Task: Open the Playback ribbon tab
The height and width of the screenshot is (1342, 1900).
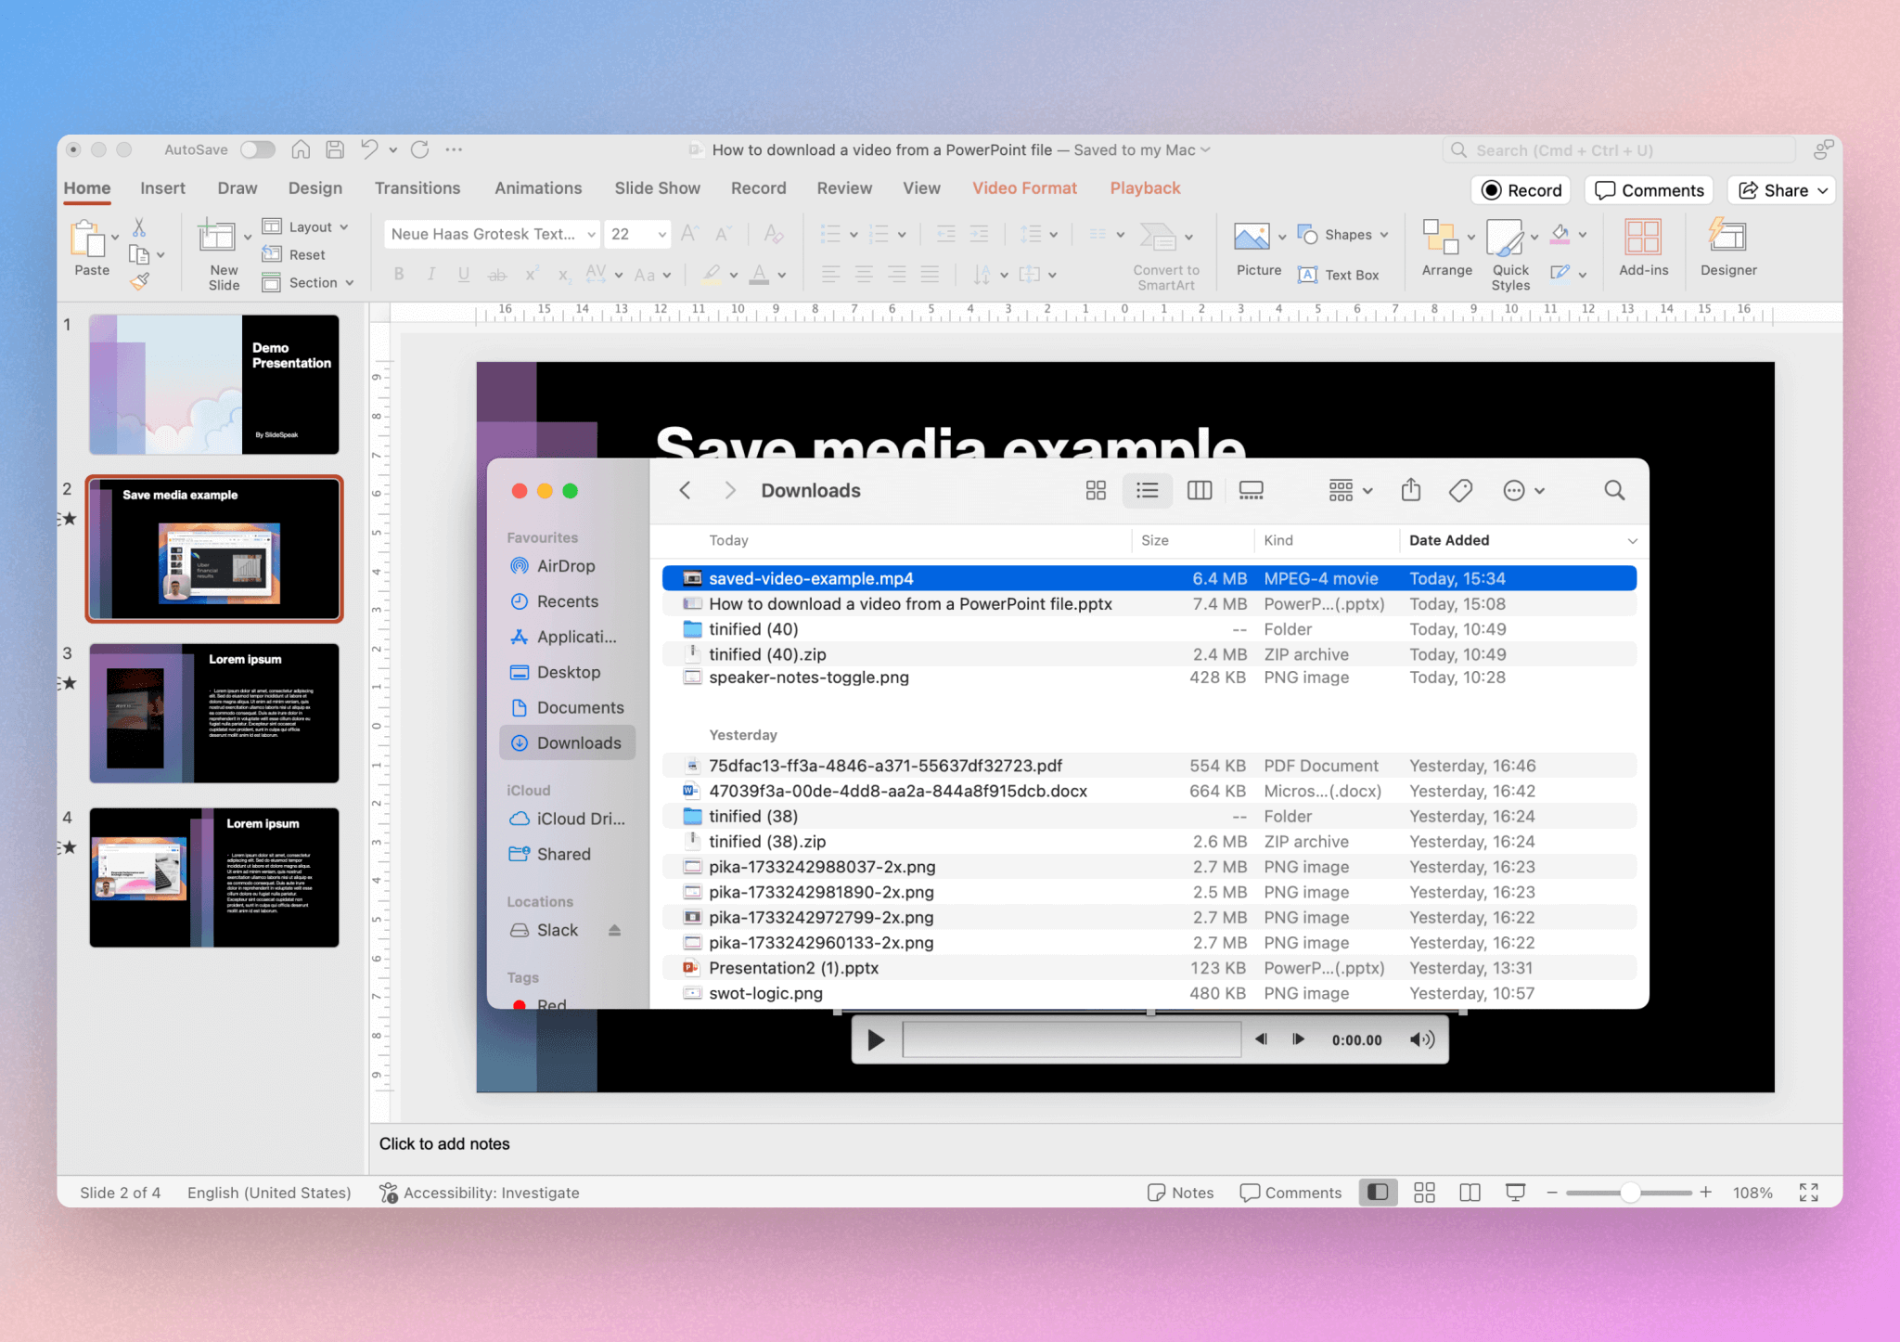Action: (1144, 187)
